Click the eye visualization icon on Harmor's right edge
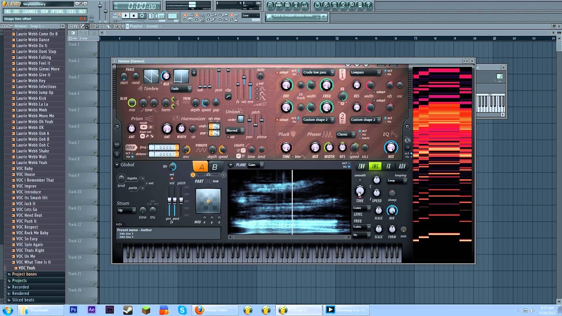Viewport: 562px width, 316px height. [407, 140]
